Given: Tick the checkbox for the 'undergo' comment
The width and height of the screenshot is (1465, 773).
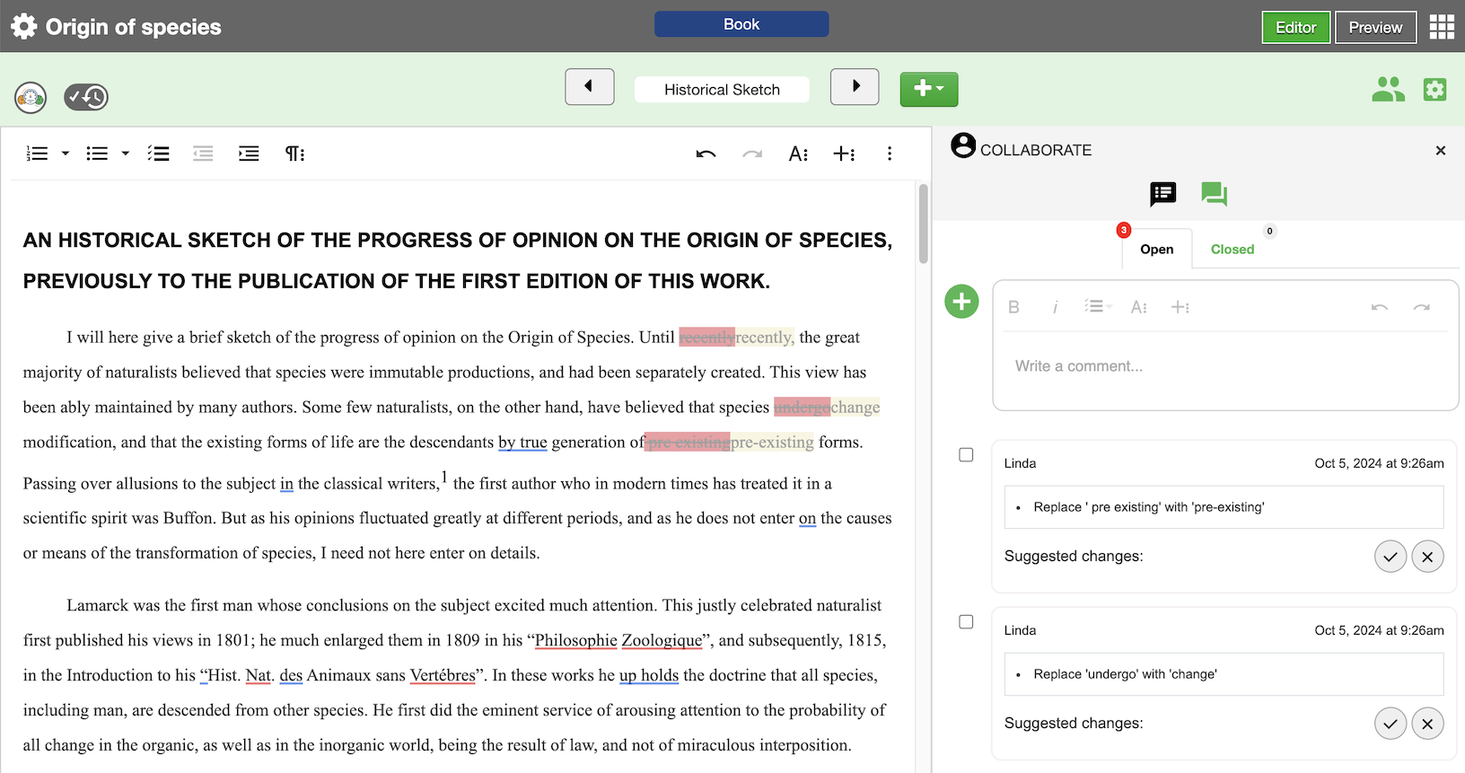Looking at the screenshot, I should (966, 622).
